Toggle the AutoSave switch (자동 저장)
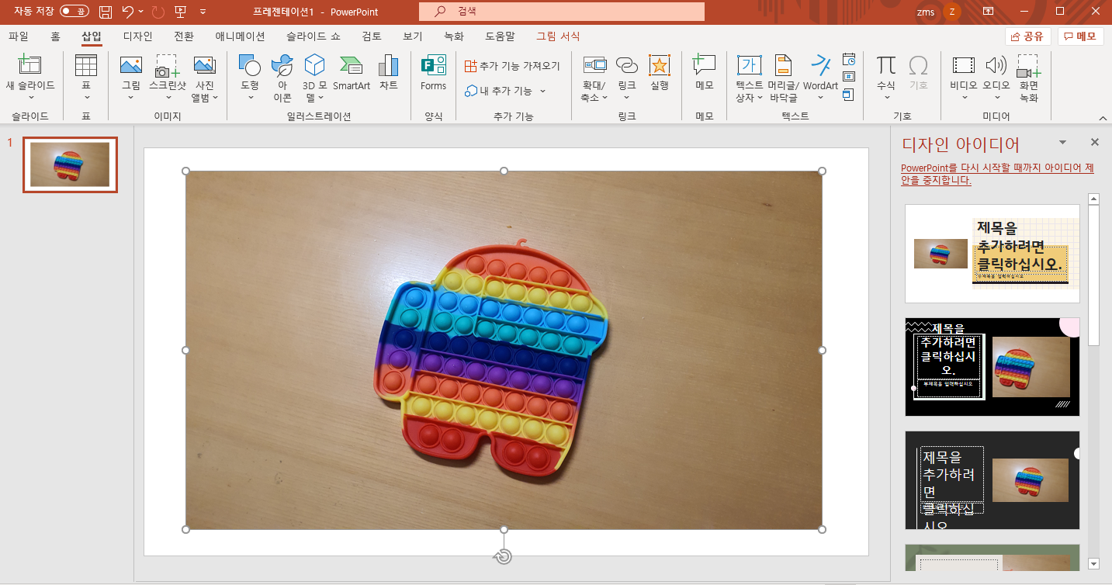The image size is (1112, 585). coord(74,12)
